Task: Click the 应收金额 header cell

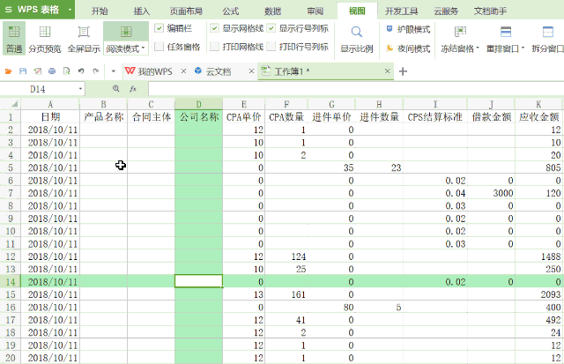Action: (539, 116)
